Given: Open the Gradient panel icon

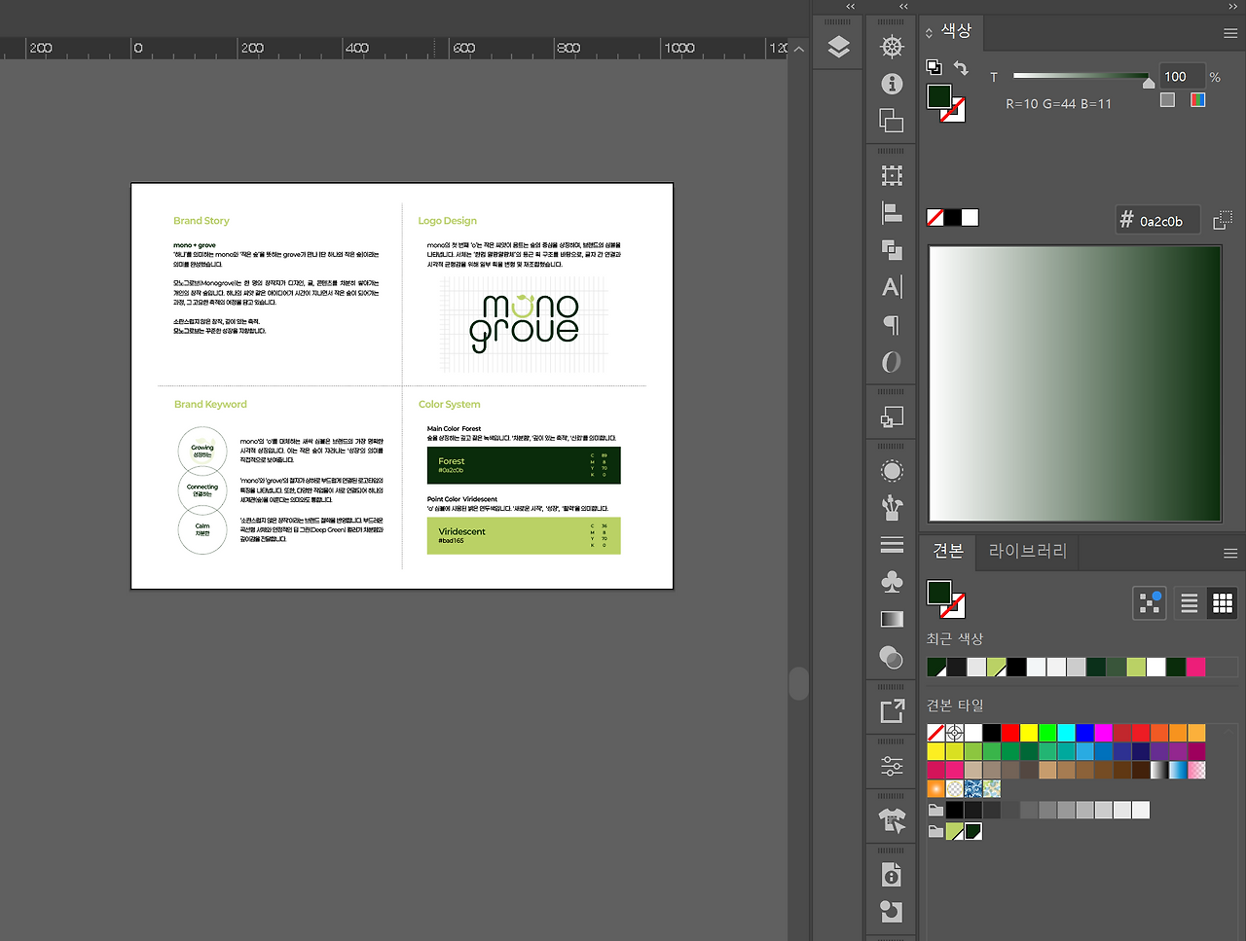Looking at the screenshot, I should click(x=892, y=619).
